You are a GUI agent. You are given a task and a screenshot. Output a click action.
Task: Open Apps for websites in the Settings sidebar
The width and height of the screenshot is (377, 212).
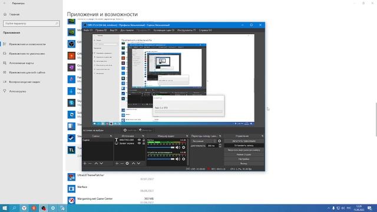(27, 72)
